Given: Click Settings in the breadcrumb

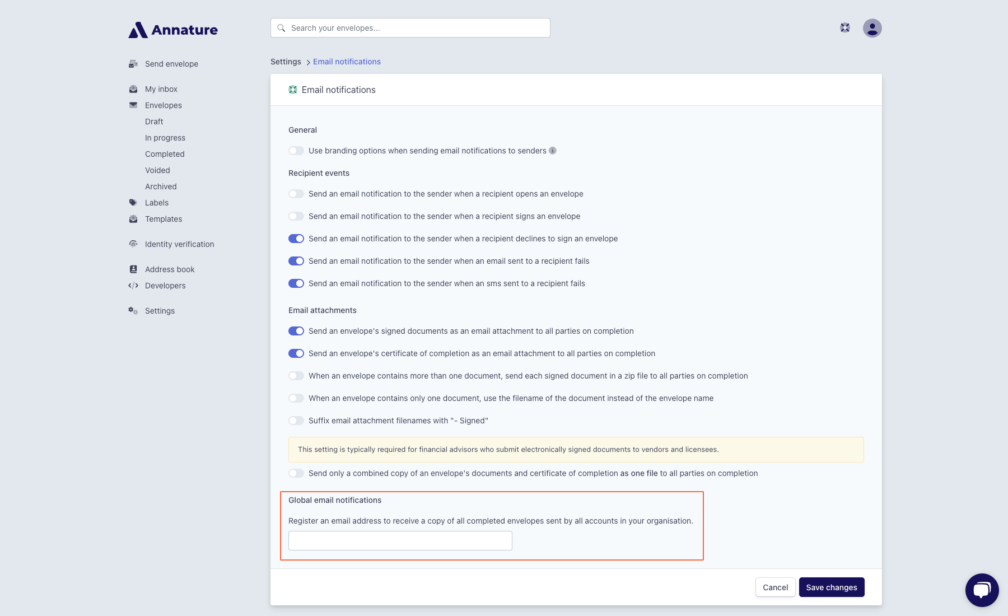Looking at the screenshot, I should (286, 62).
